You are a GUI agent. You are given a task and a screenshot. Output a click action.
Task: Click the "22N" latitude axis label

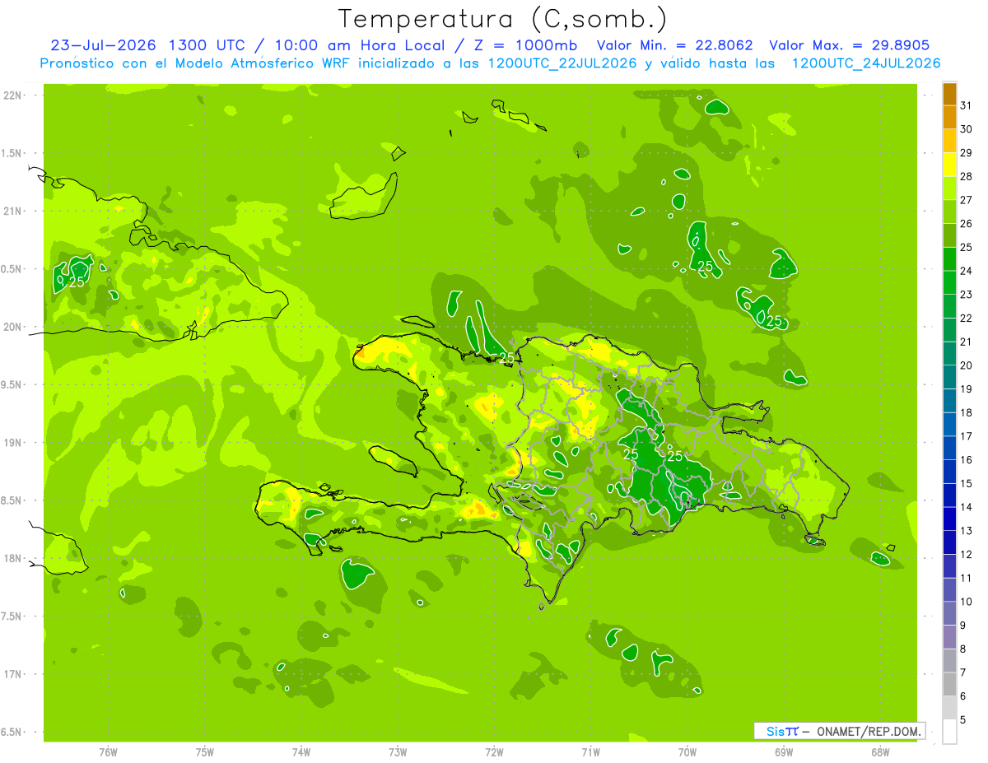point(12,95)
